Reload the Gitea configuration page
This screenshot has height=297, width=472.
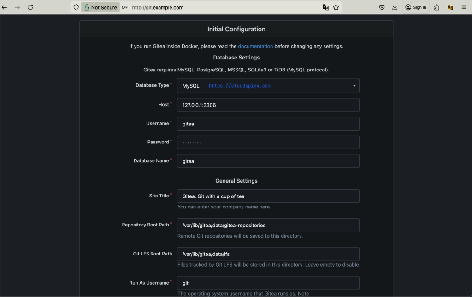(x=30, y=7)
